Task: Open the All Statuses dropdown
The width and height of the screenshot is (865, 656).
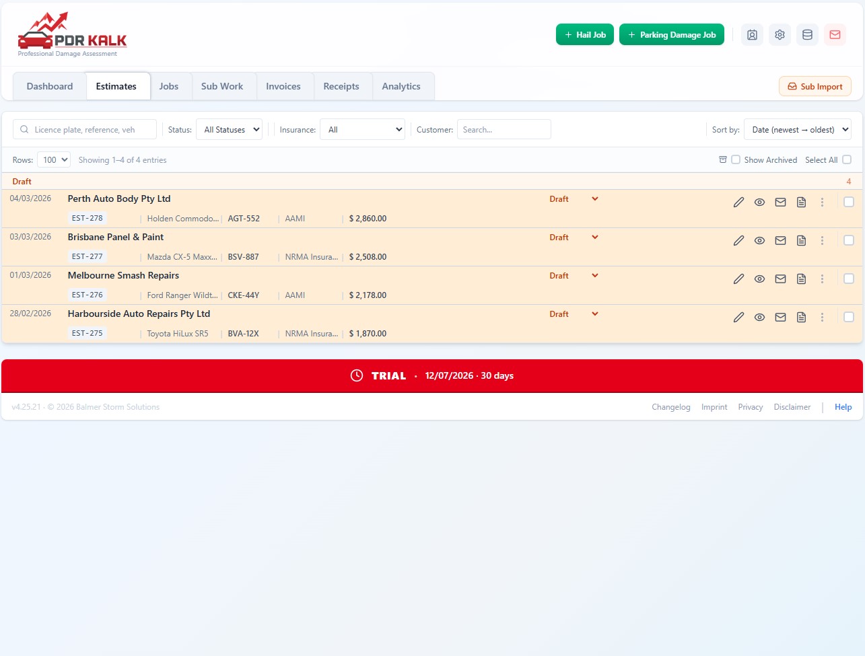Action: click(229, 130)
